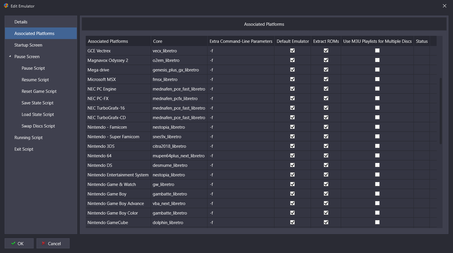Viewport: 453px width, 253px height.
Task: Sort by Associated Platforms column header
Action: [x=118, y=41]
